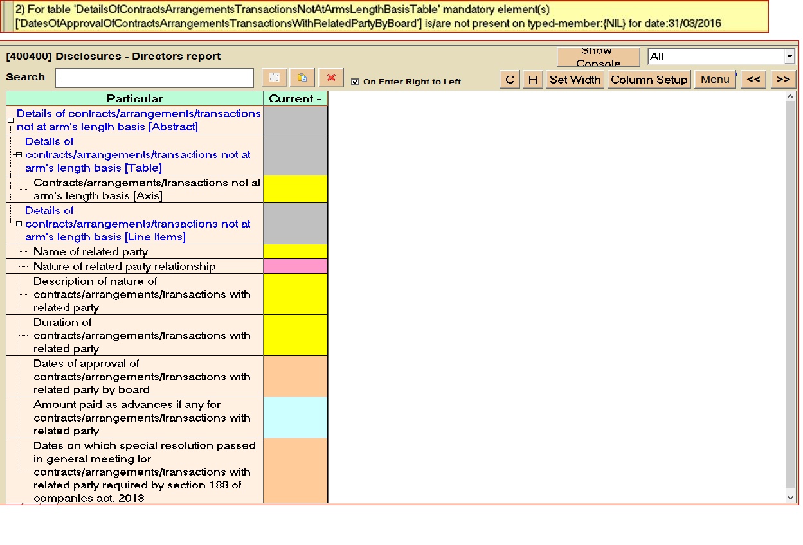Go to next page with >> button
The image size is (803, 545).
pyautogui.click(x=782, y=80)
